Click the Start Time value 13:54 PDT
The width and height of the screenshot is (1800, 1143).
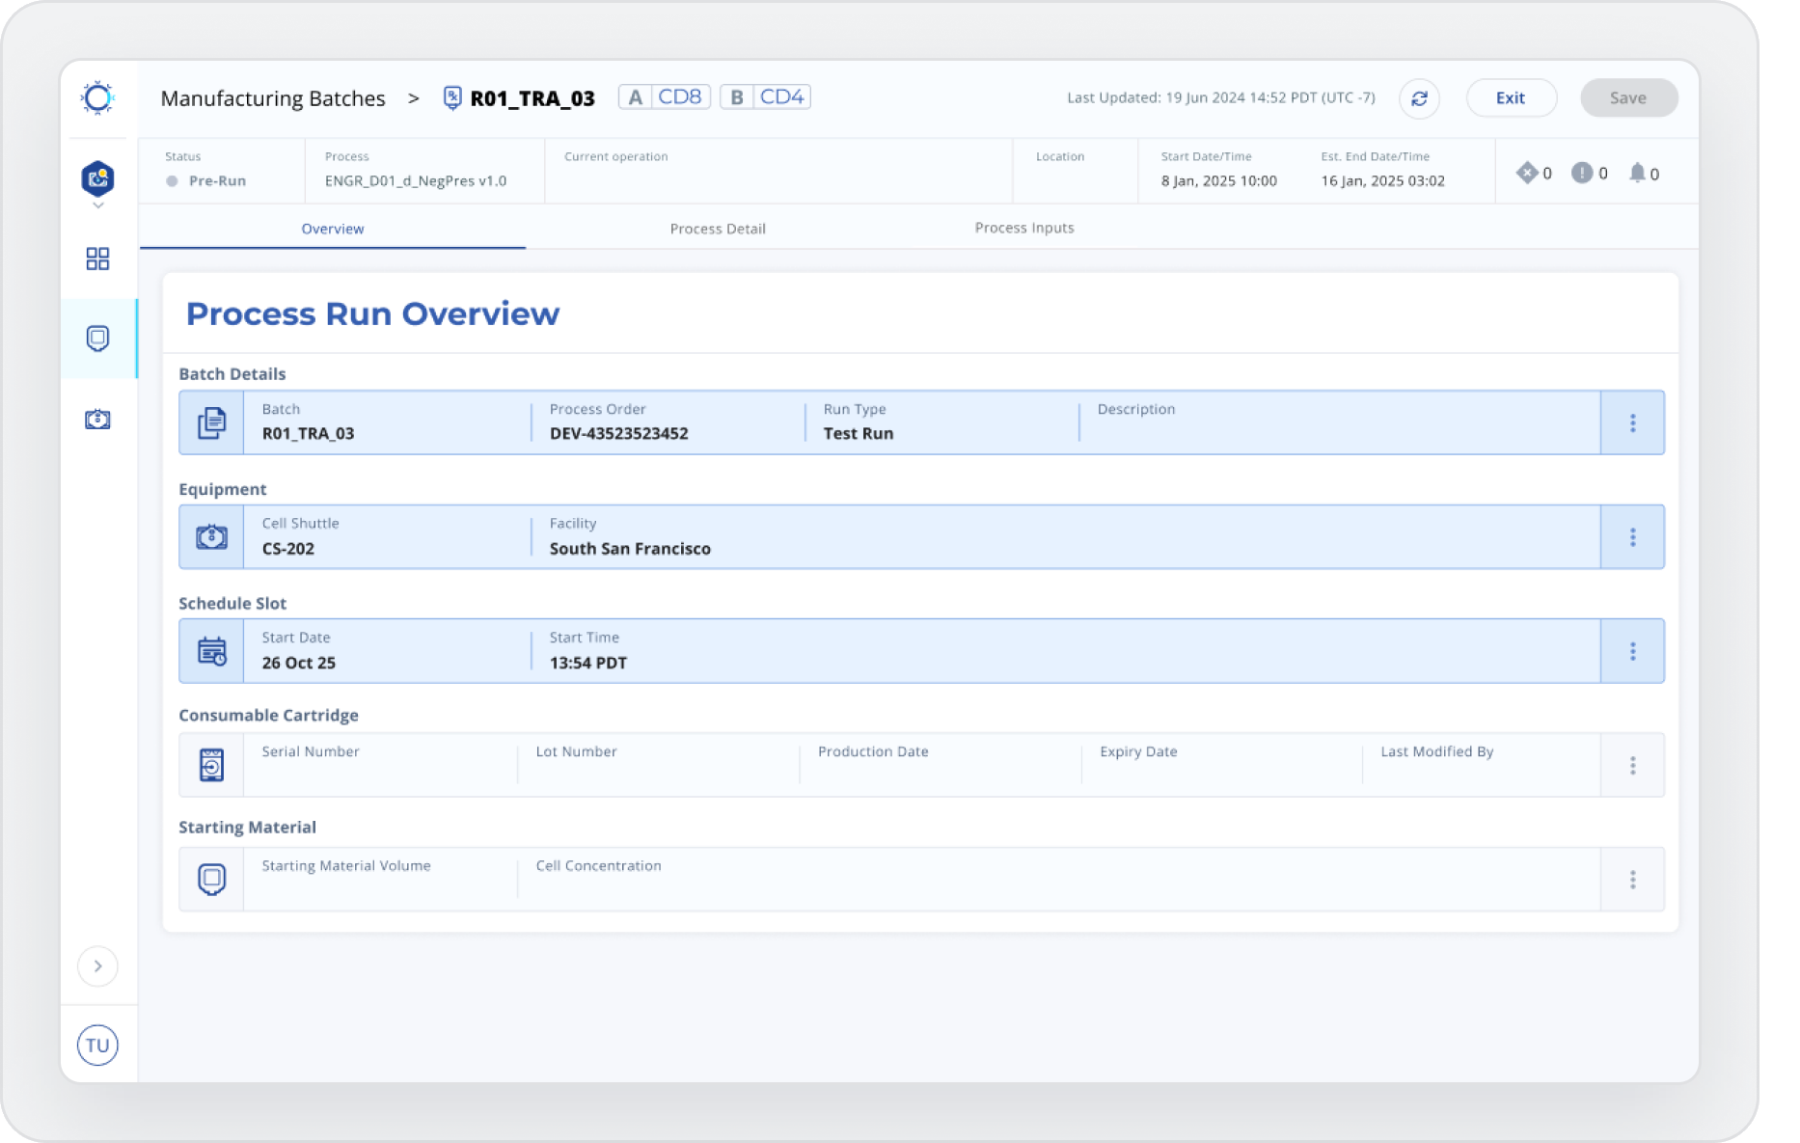click(588, 663)
